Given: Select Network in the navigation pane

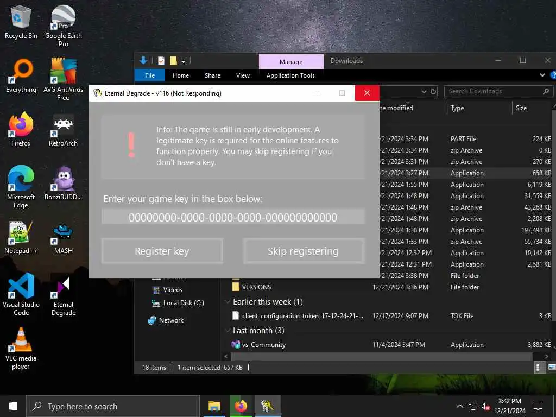Looking at the screenshot, I should tap(166, 320).
